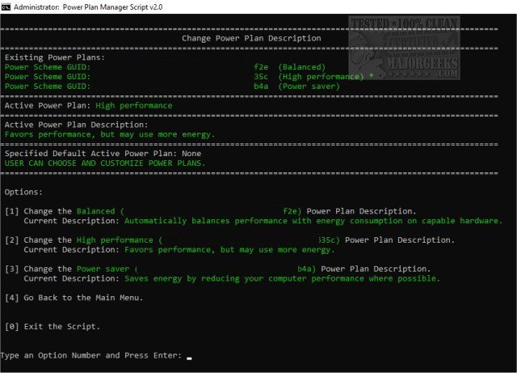Click Current Description line 'Automatically balances performance...'
Viewport: 517px width, 373px height.
tap(263, 221)
